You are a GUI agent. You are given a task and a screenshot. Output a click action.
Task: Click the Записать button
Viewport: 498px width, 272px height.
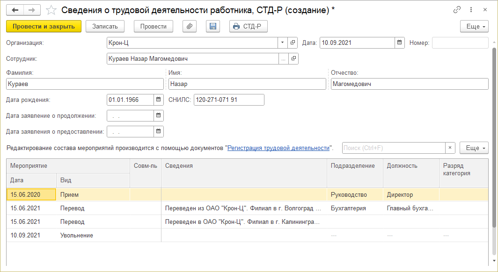105,27
